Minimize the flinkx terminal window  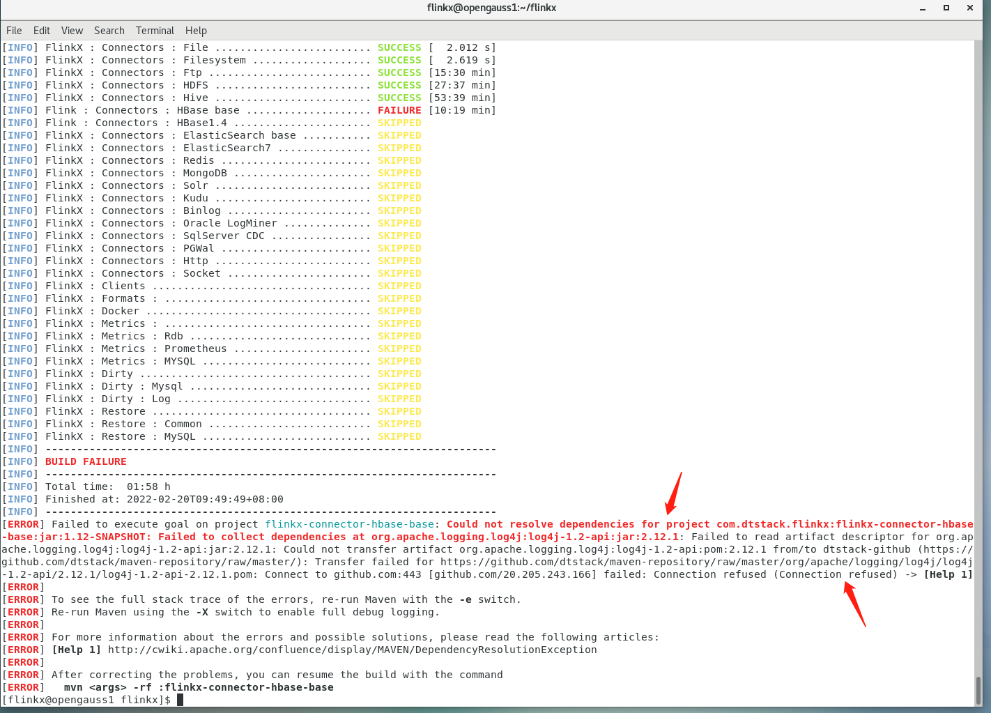coord(923,8)
